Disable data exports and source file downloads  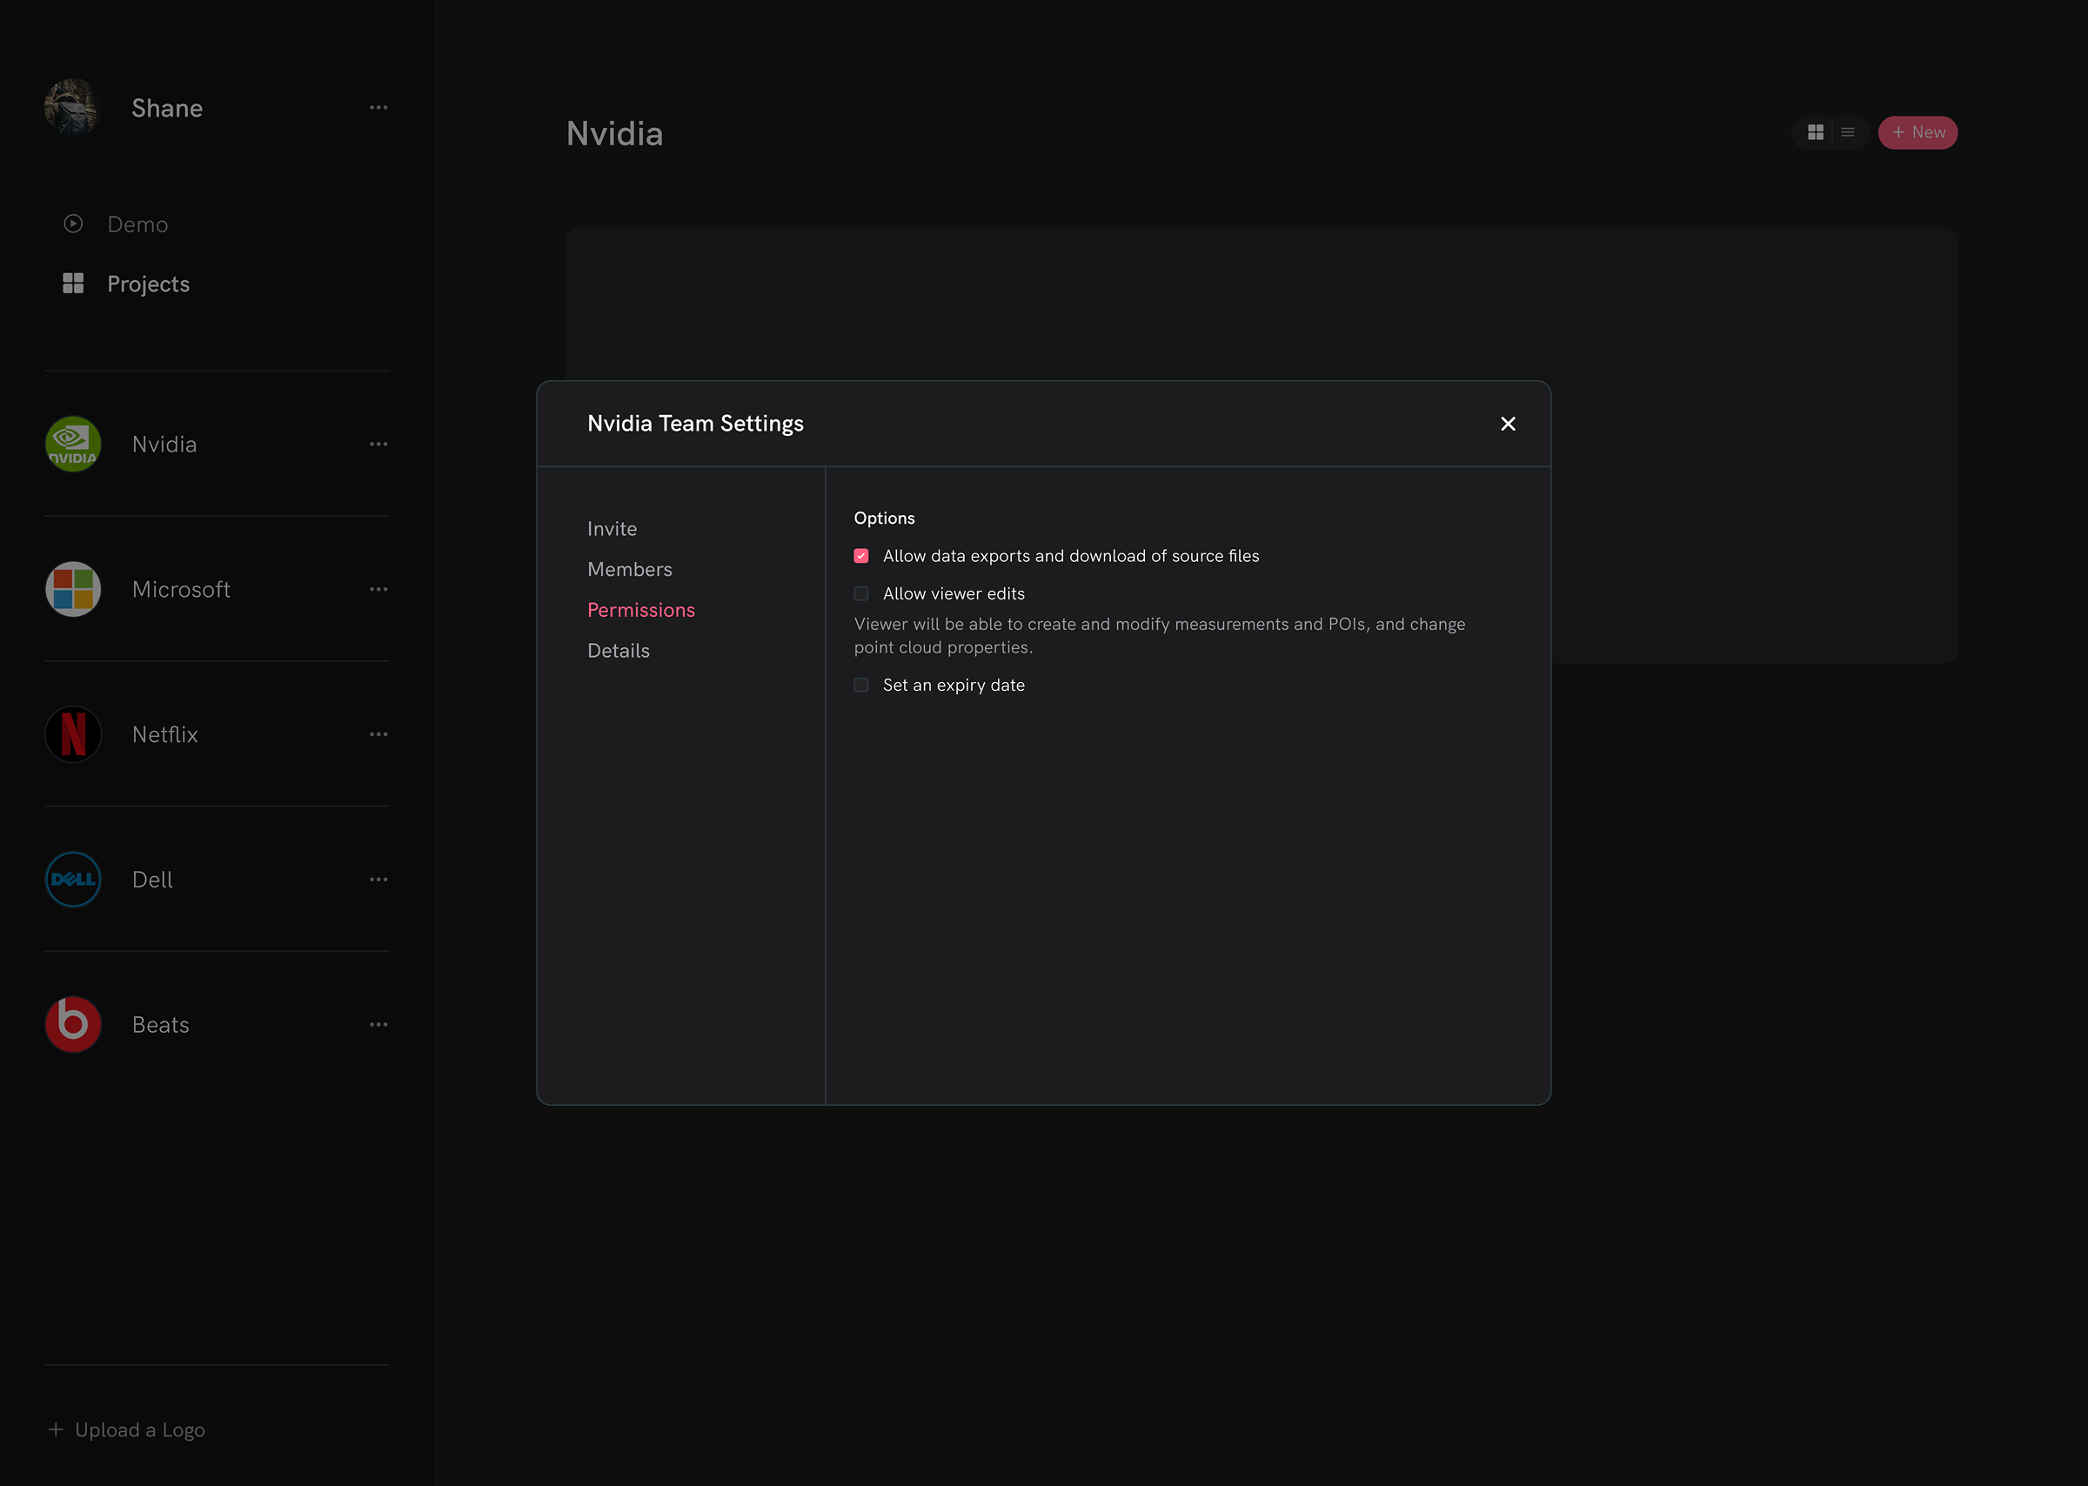[x=861, y=555]
